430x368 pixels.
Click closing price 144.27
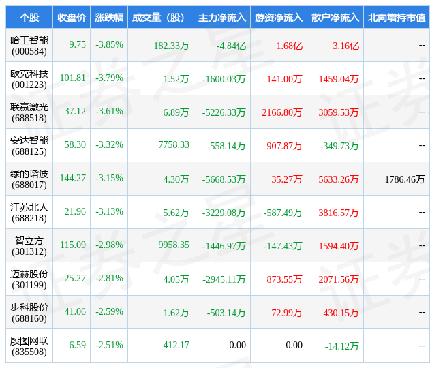(x=73, y=178)
